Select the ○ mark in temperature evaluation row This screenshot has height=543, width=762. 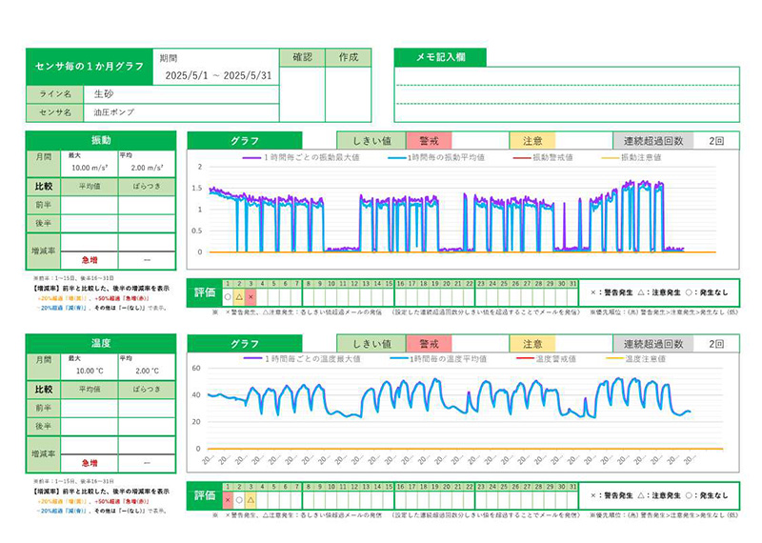pyautogui.click(x=239, y=498)
